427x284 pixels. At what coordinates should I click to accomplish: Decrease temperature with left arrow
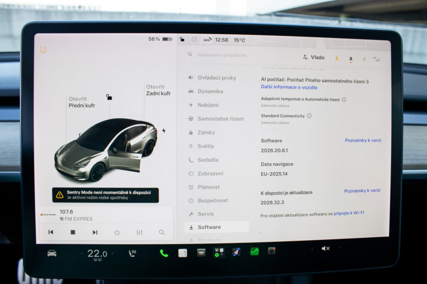82,253
